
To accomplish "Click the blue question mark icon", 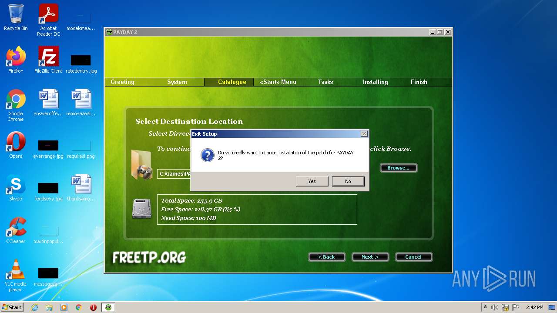I will click(x=207, y=155).
